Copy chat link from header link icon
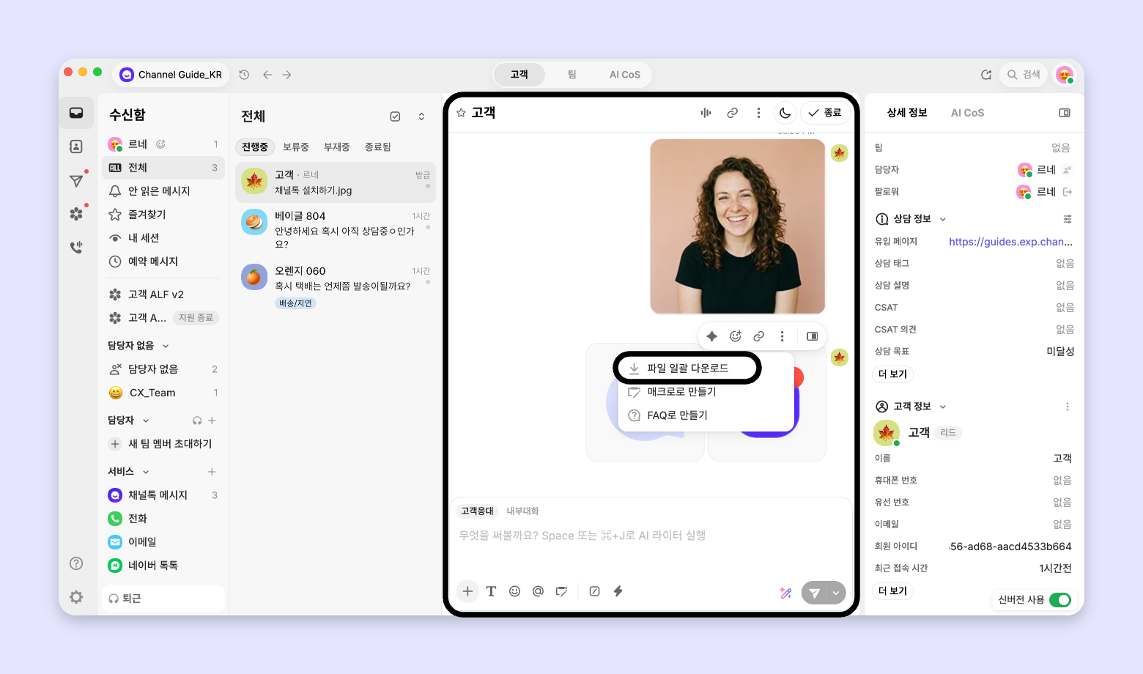 coord(732,113)
